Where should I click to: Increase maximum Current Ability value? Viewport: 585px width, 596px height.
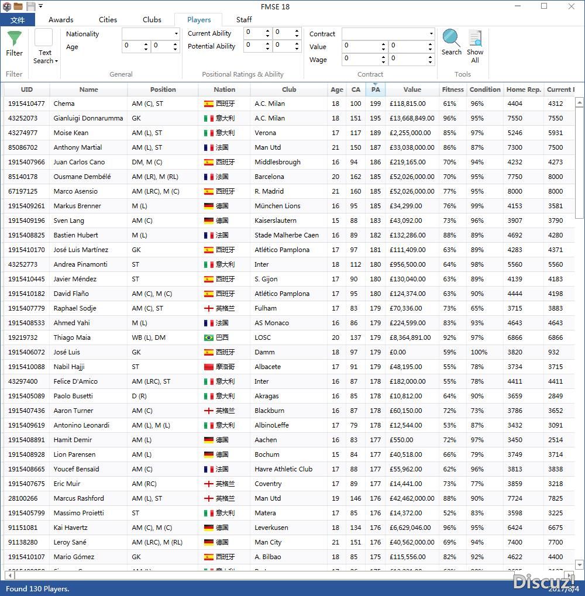coord(297,30)
